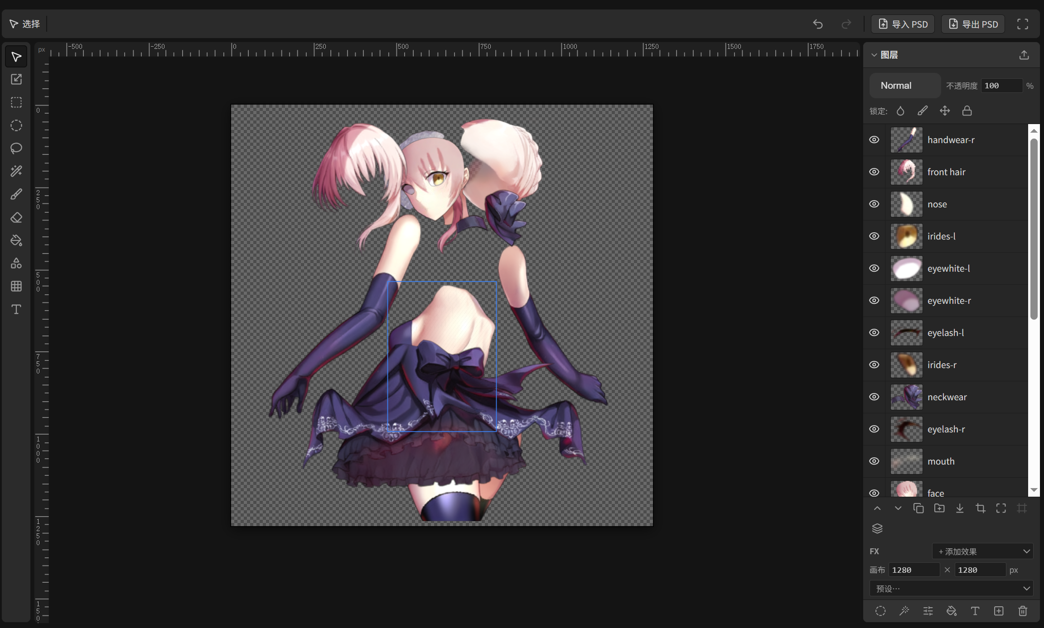Hide the neckwear layer

click(x=874, y=397)
